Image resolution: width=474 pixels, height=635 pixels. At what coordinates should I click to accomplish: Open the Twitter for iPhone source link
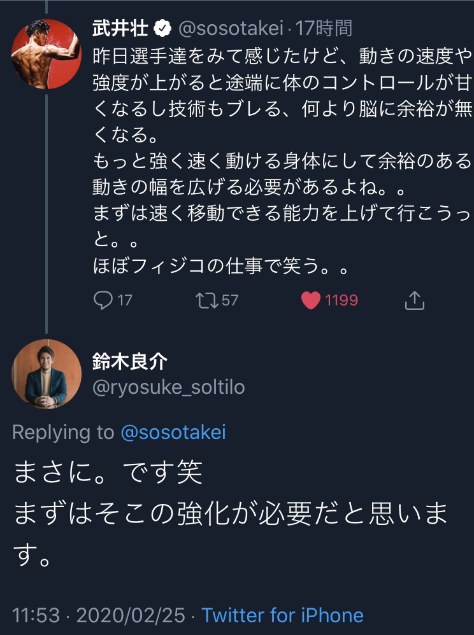282,615
